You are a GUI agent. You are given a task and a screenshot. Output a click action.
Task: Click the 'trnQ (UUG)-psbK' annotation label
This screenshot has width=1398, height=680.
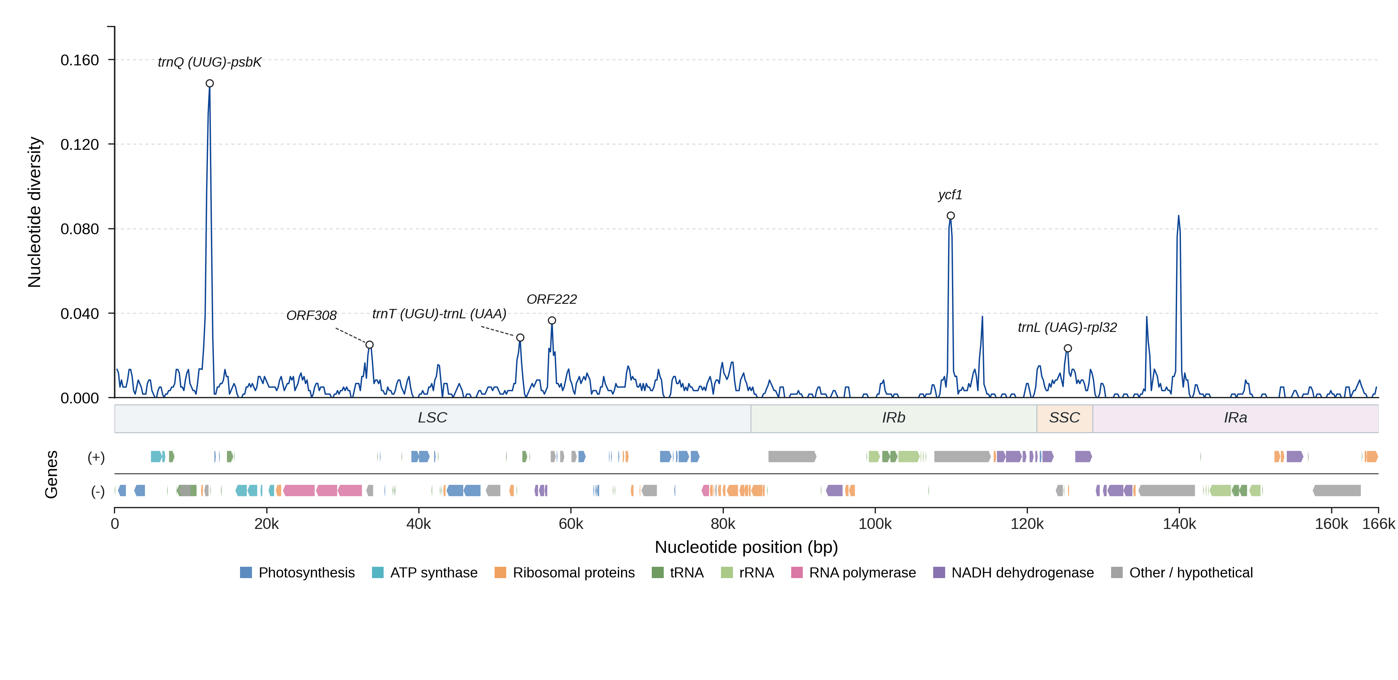coord(210,62)
